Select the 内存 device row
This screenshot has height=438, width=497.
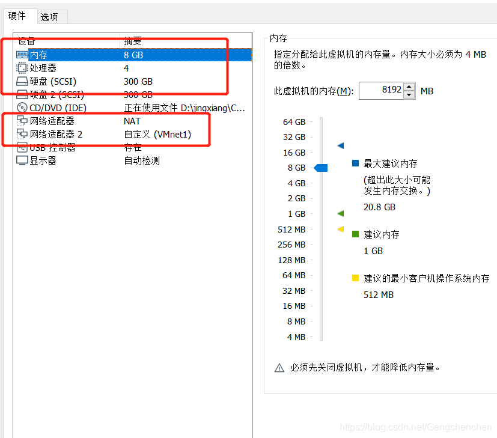coord(133,55)
